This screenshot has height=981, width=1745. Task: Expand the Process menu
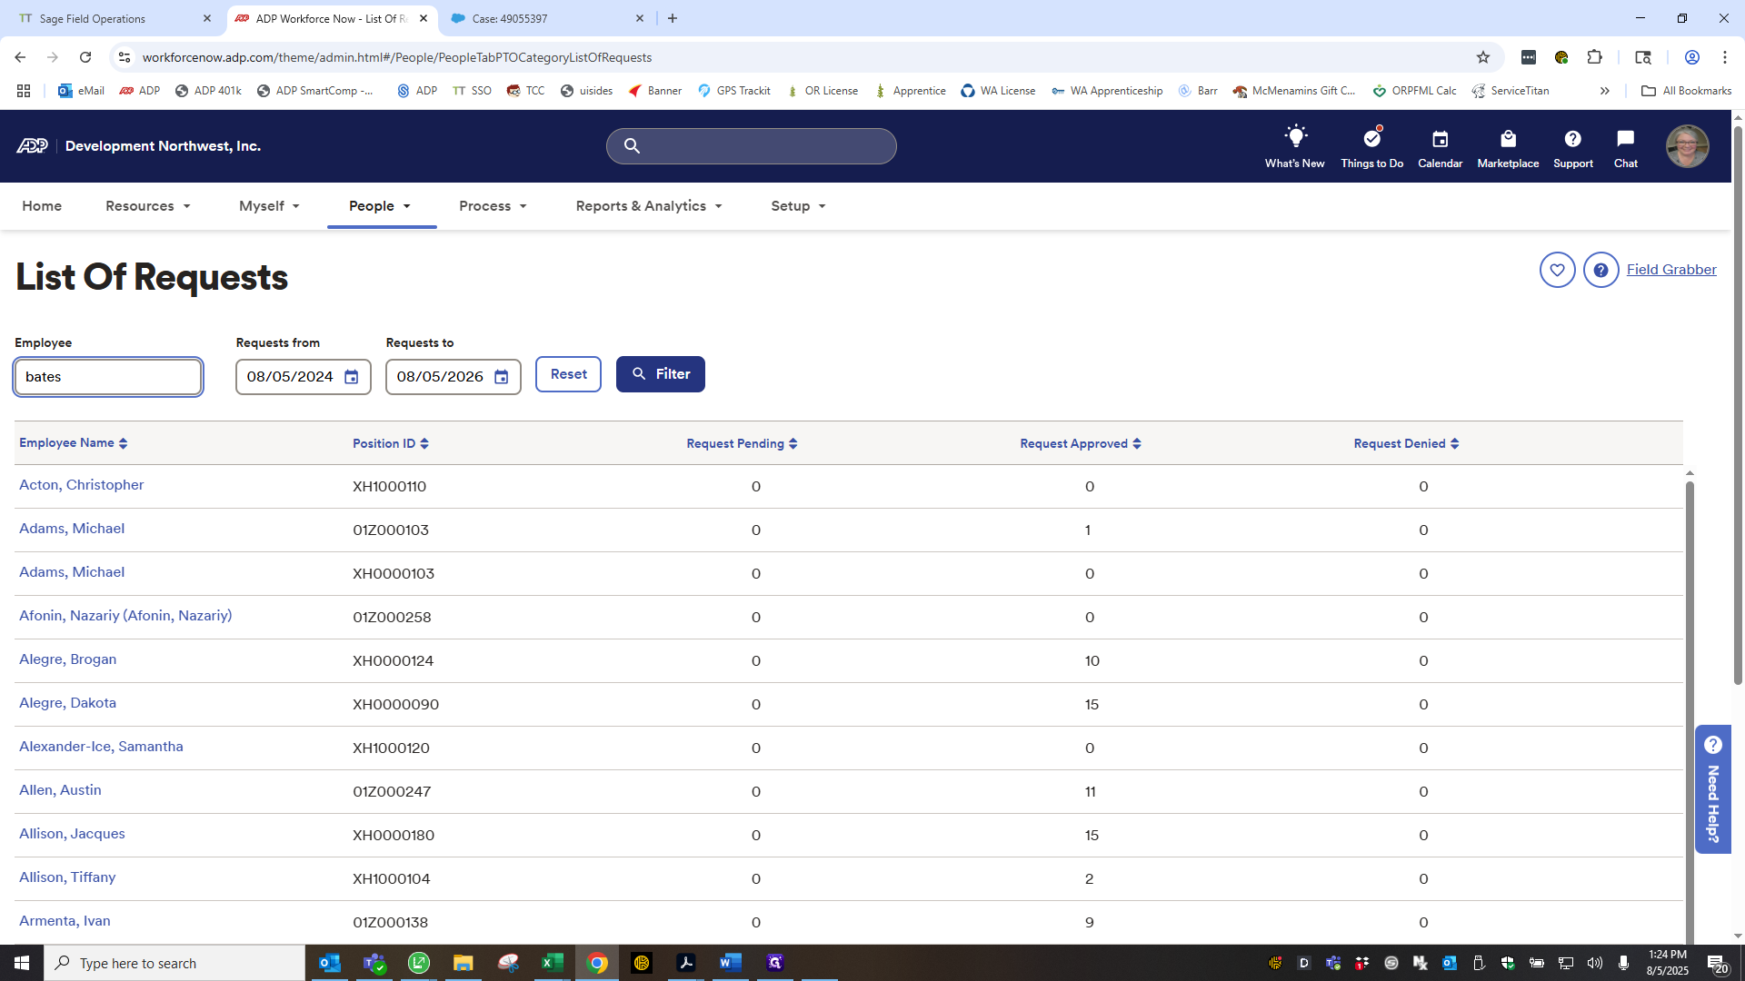[x=493, y=206]
